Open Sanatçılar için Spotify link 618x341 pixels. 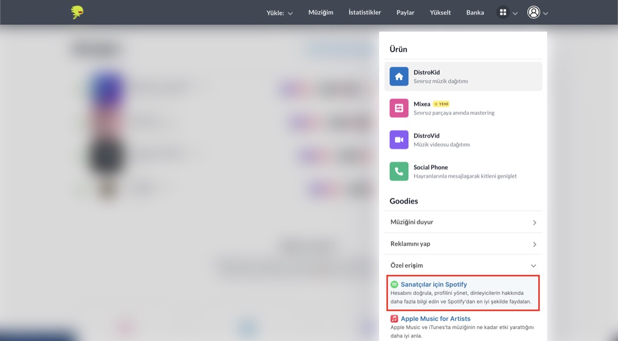tap(434, 284)
